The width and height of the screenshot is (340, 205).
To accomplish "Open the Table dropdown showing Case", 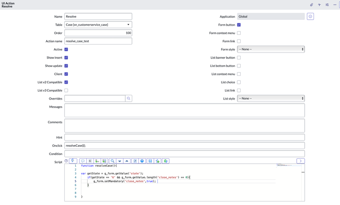I will pos(98,25).
